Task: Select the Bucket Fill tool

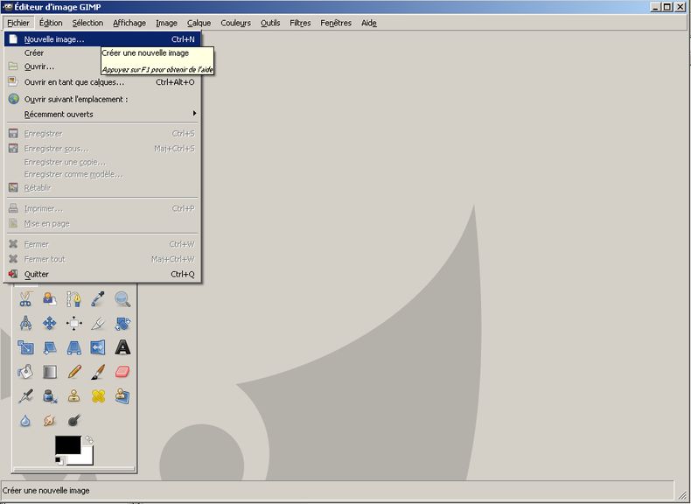Action: coord(25,372)
